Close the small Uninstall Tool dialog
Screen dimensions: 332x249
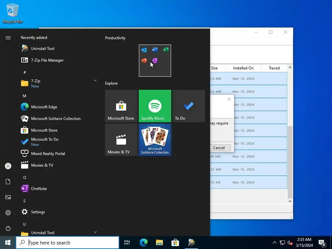229,99
